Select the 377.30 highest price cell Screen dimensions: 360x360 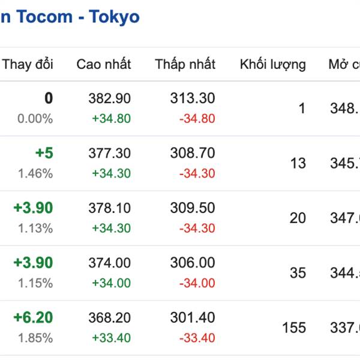(x=110, y=153)
